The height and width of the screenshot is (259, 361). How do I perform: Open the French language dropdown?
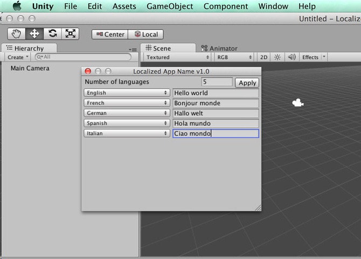point(127,103)
